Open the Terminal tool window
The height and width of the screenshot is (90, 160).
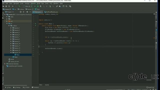point(35,87)
